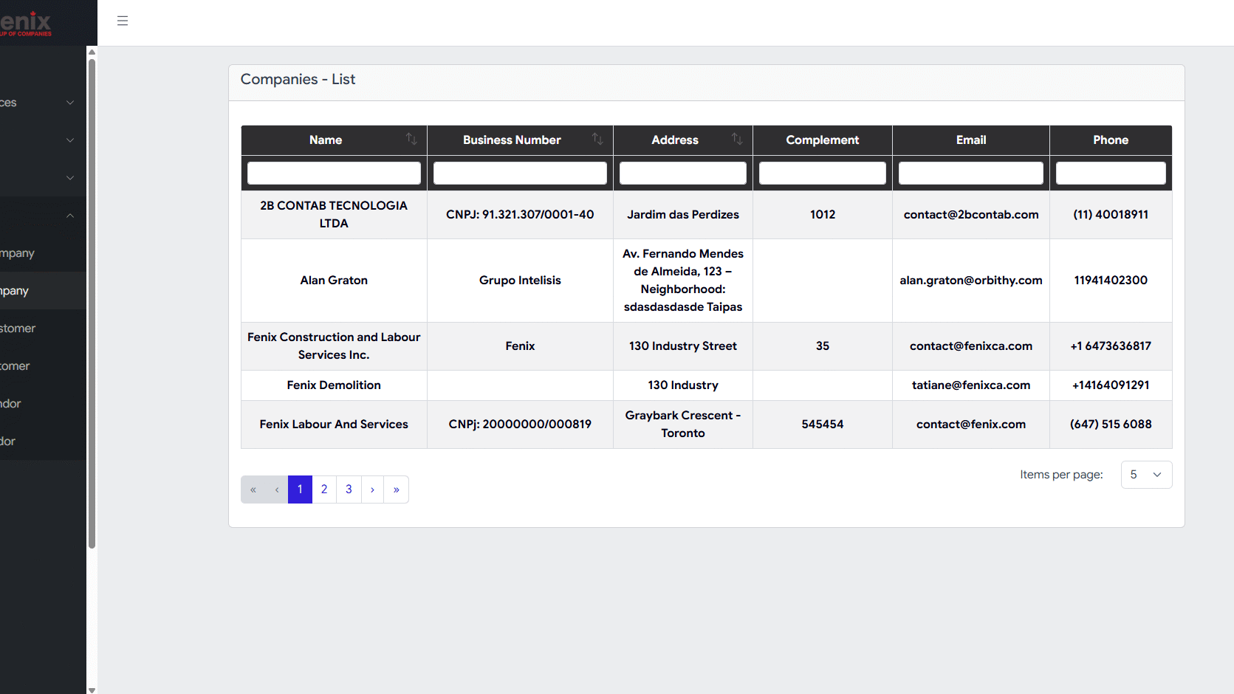This screenshot has height=694, width=1234.
Task: Open the 'ndor' sidebar menu item
Action: [43, 404]
